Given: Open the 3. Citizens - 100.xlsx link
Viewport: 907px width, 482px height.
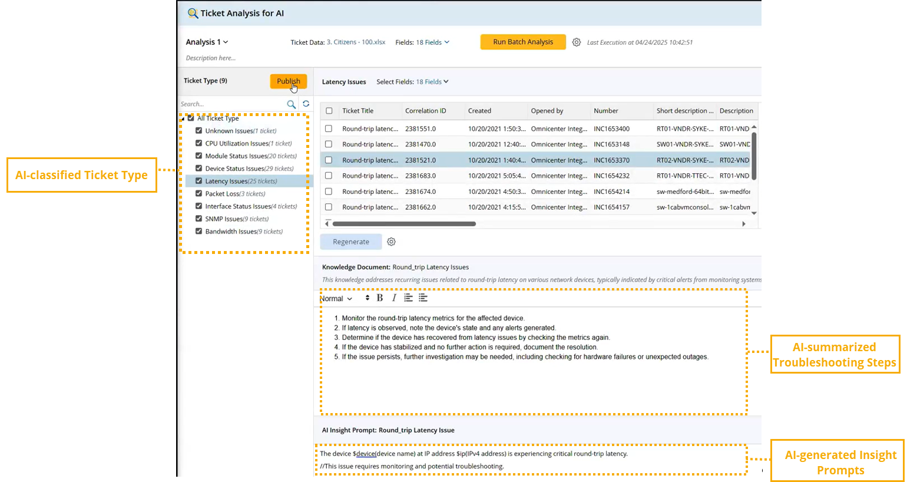Looking at the screenshot, I should 356,42.
